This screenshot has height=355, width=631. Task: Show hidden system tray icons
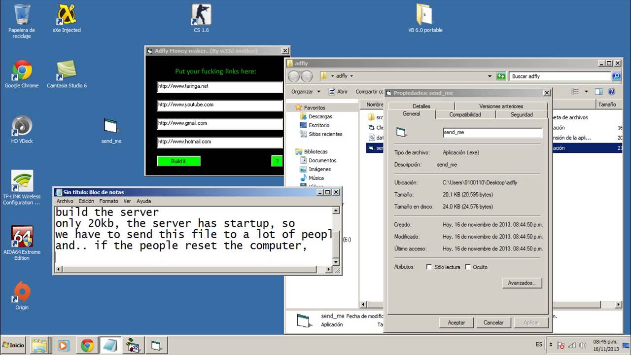pos(551,345)
